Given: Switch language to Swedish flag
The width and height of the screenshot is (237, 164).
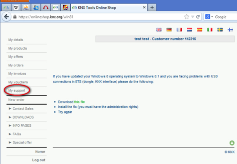Looking at the screenshot, I should pos(220,29).
